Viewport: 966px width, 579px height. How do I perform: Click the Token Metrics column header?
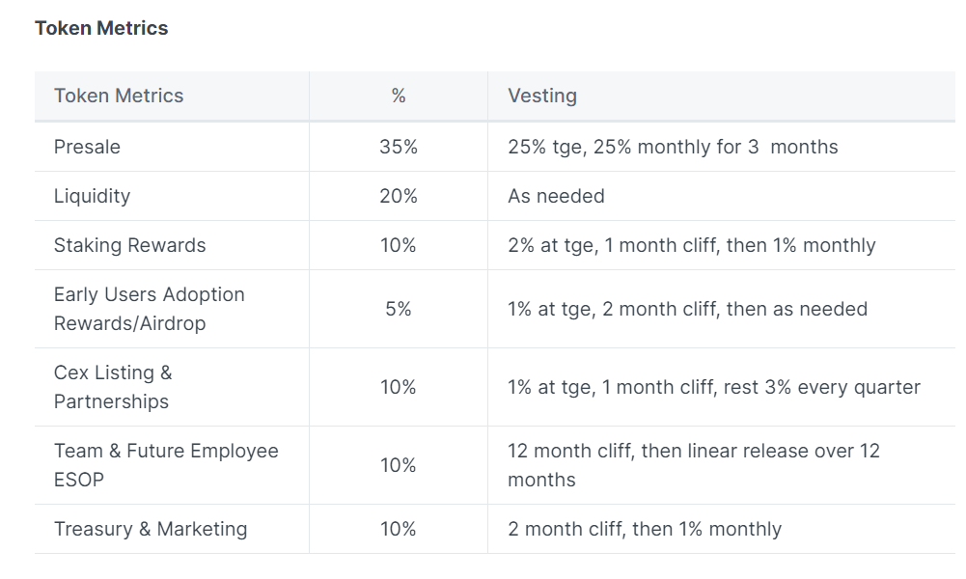(119, 96)
